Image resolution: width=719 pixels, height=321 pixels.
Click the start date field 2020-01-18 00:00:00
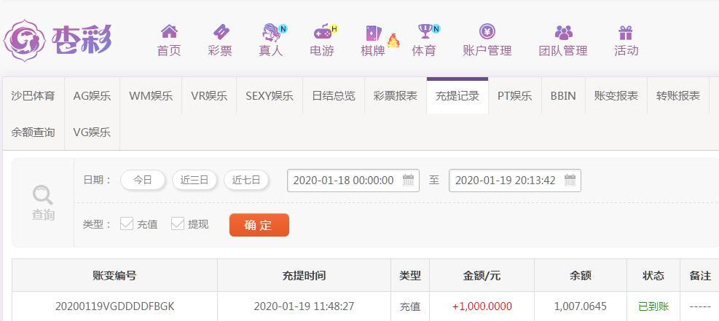click(353, 181)
